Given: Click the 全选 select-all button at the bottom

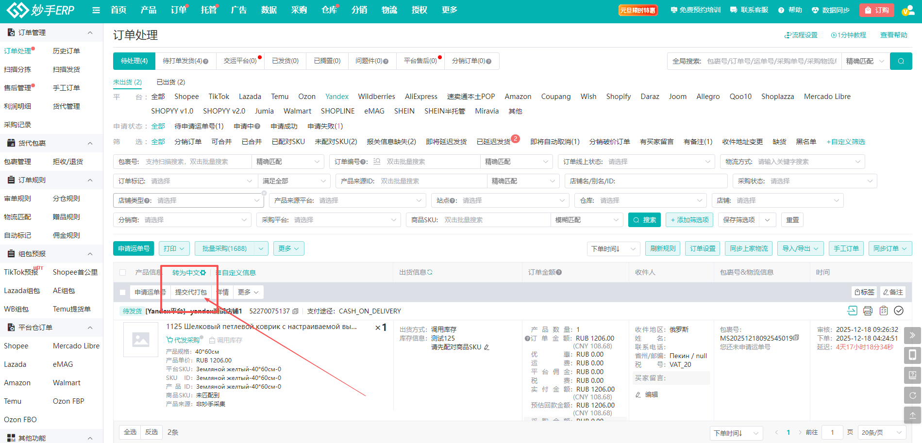Looking at the screenshot, I should [130, 432].
